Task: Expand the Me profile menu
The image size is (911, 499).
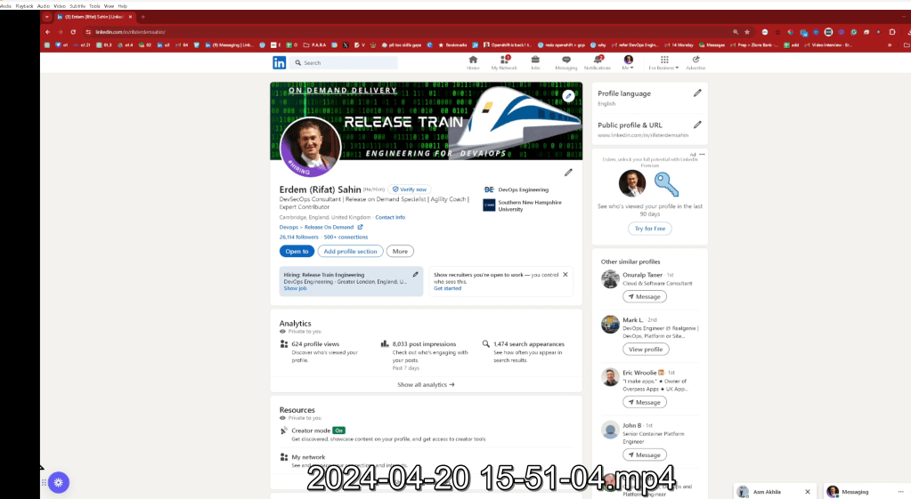Action: [628, 62]
